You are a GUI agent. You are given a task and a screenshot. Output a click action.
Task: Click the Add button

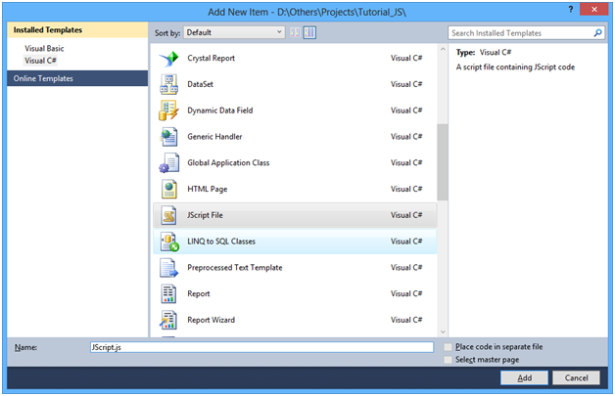coord(524,378)
